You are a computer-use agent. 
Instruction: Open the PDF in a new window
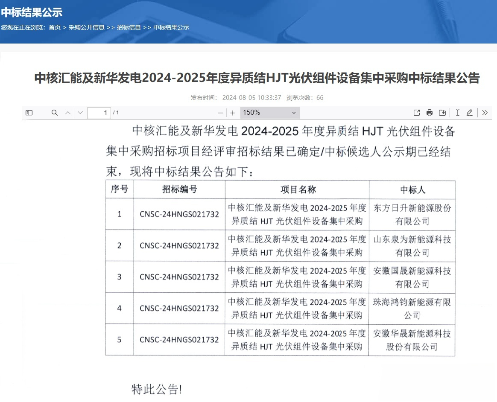click(416, 112)
